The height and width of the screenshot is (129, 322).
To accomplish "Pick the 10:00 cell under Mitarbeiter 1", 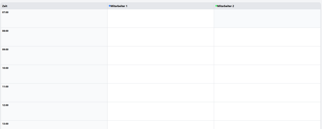I will (161, 74).
